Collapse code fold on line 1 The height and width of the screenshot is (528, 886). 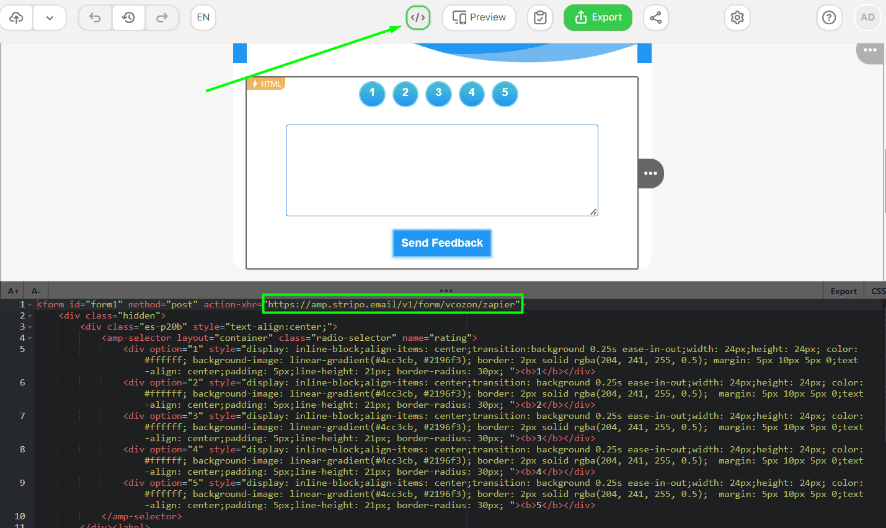(30, 305)
